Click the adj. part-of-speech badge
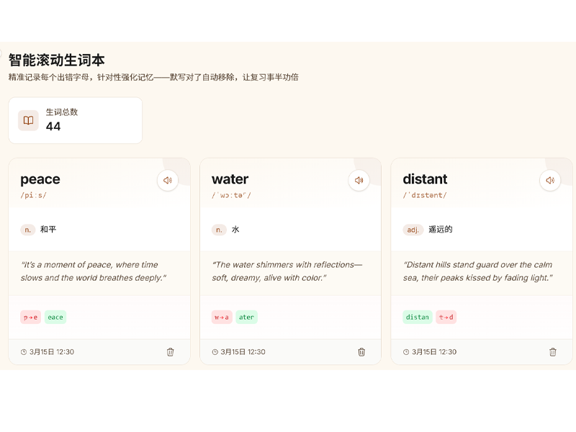576x432 pixels. point(413,230)
